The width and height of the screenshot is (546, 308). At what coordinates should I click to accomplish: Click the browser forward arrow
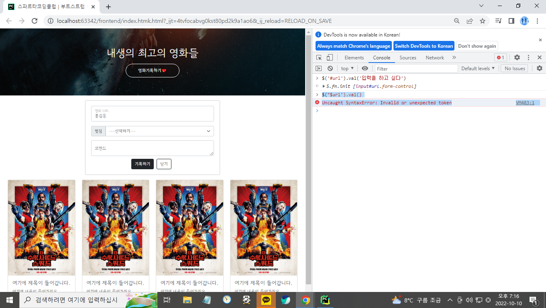(22, 21)
